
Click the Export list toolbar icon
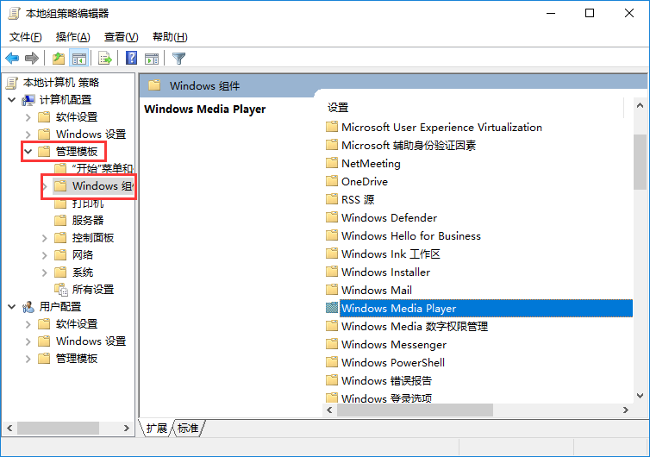coord(105,59)
